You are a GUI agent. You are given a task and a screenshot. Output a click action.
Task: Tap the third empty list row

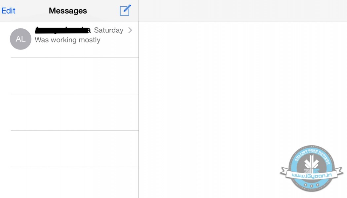[x=74, y=148]
